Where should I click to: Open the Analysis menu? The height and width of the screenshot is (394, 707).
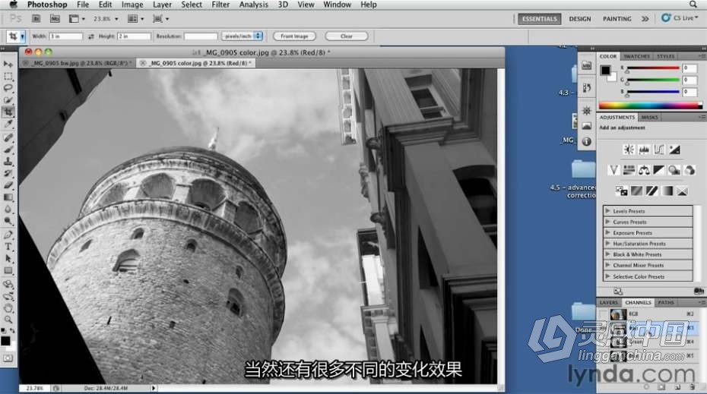click(x=253, y=5)
